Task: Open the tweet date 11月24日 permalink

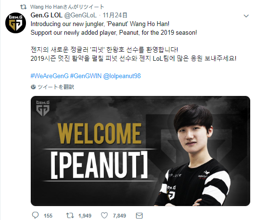Action: [115, 15]
